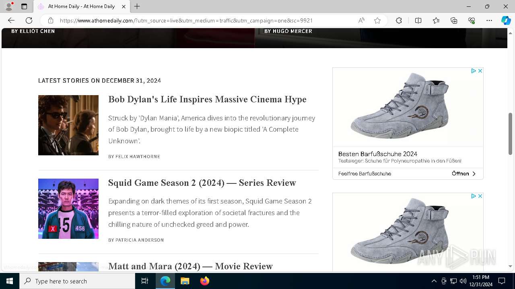Click the By Elliot Chen byline
The width and height of the screenshot is (515, 289).
click(x=33, y=31)
